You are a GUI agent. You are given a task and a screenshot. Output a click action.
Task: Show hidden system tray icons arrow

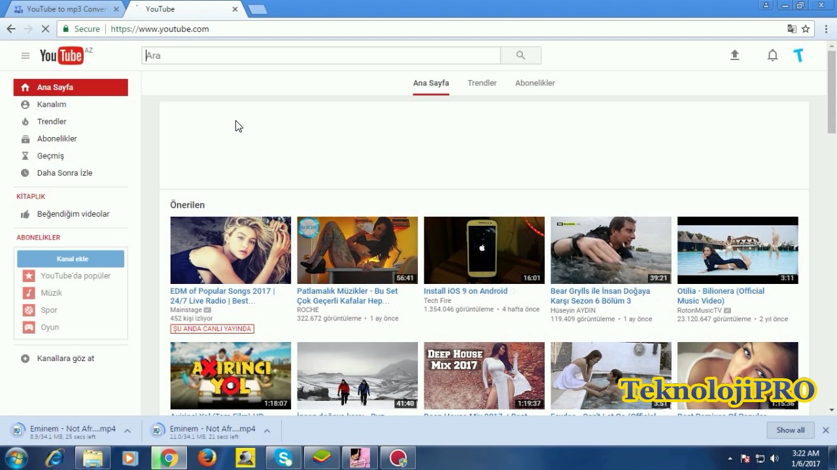pyautogui.click(x=730, y=458)
